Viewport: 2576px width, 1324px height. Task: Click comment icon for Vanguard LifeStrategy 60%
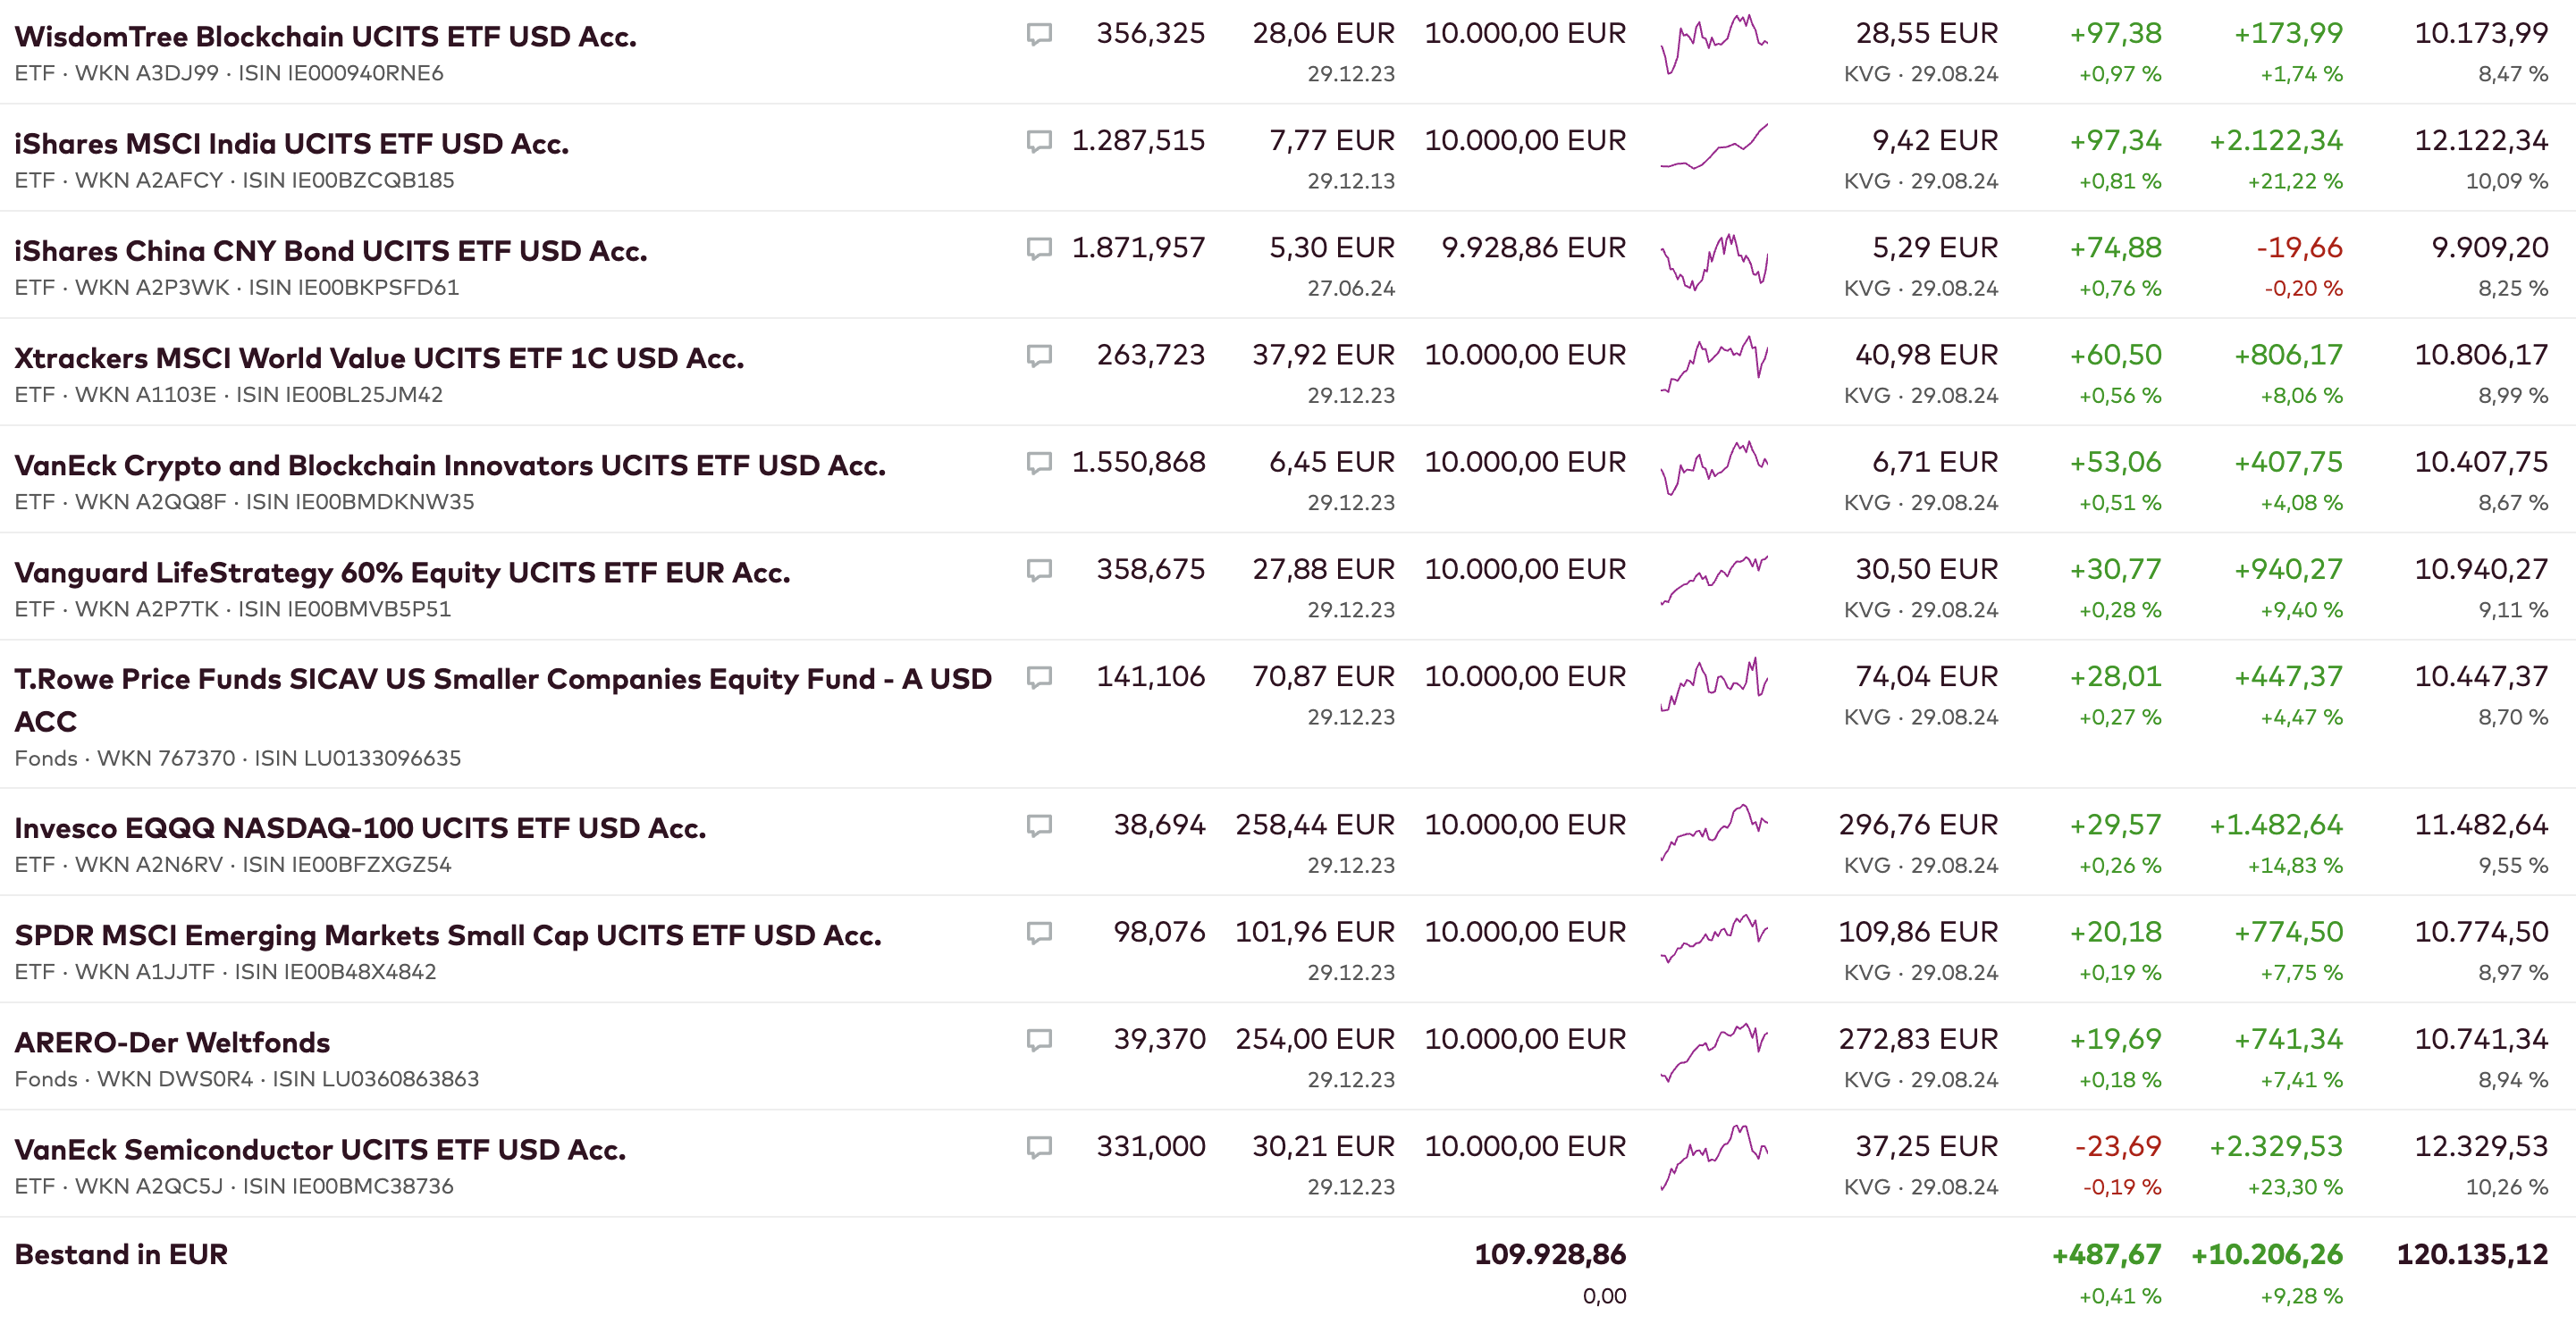(x=1039, y=571)
